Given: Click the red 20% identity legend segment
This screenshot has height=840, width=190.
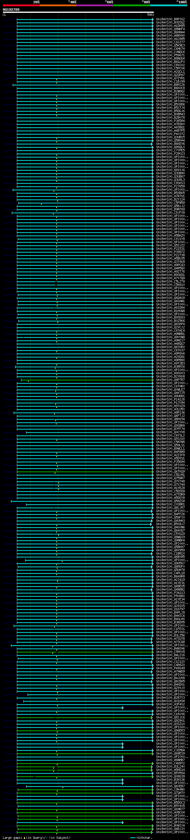Looking at the screenshot, I should pyautogui.click(x=21, y=5).
